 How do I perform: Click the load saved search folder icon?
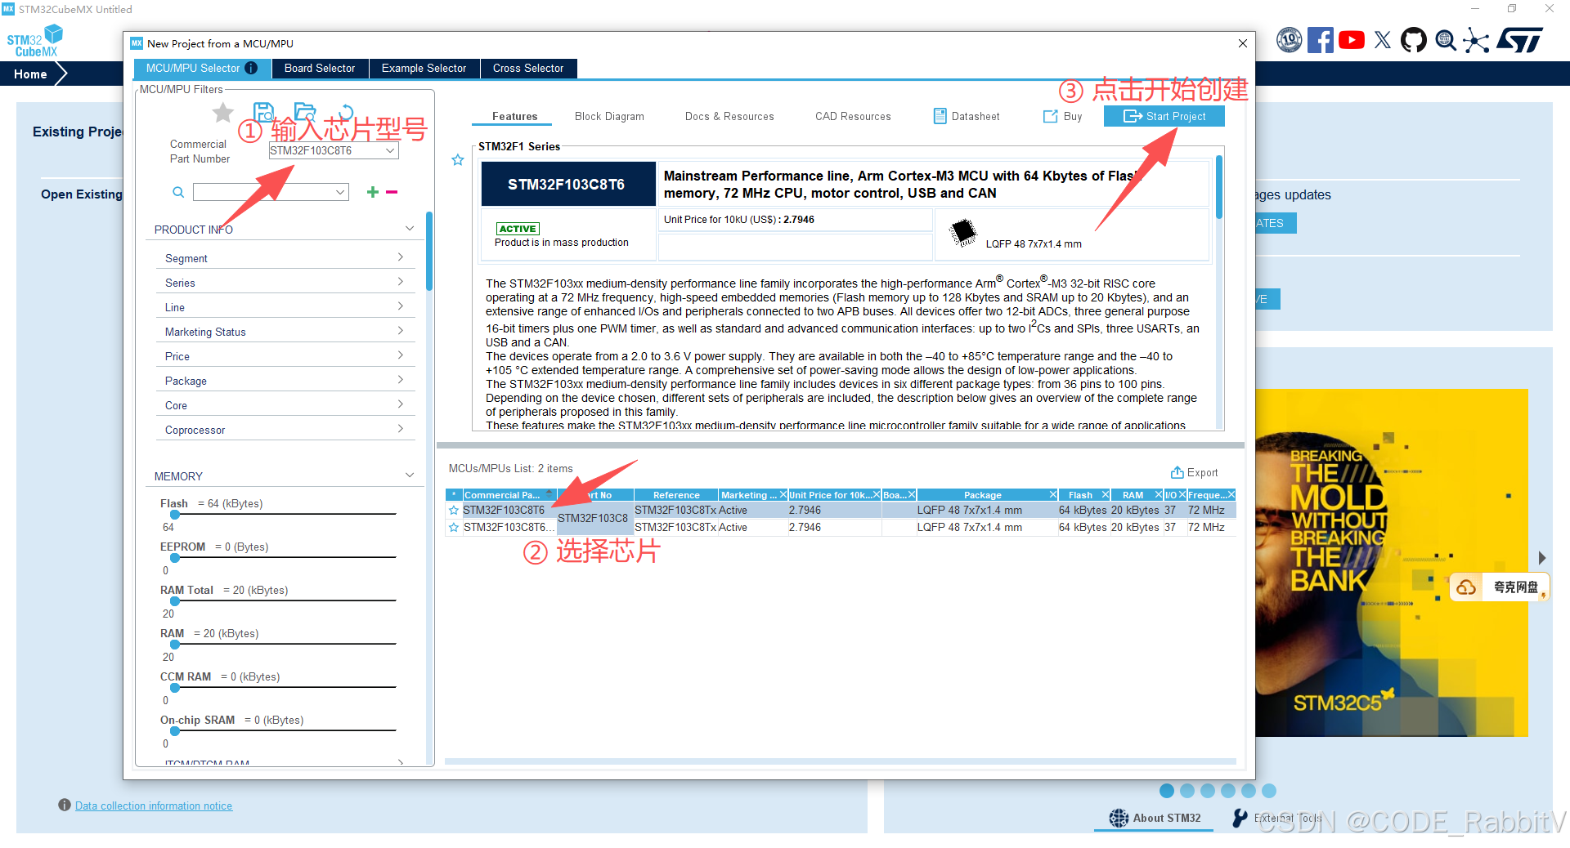(305, 111)
